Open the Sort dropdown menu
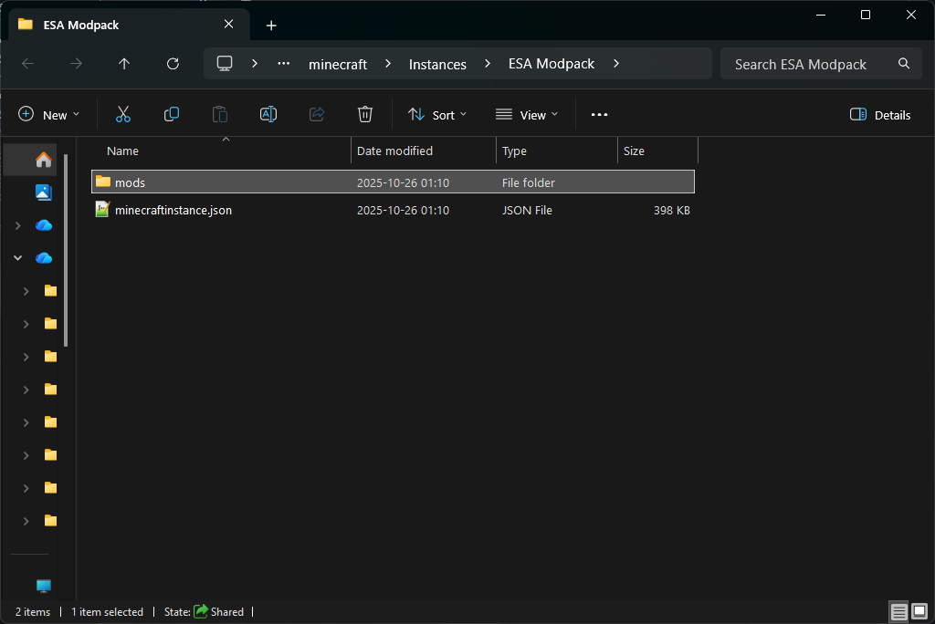 point(437,115)
